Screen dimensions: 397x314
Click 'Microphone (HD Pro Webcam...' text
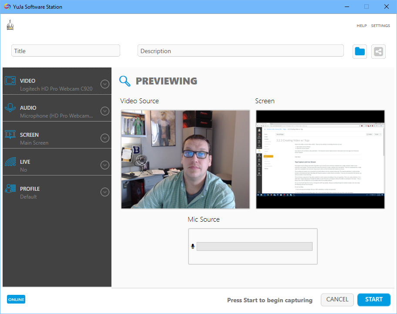pos(57,116)
